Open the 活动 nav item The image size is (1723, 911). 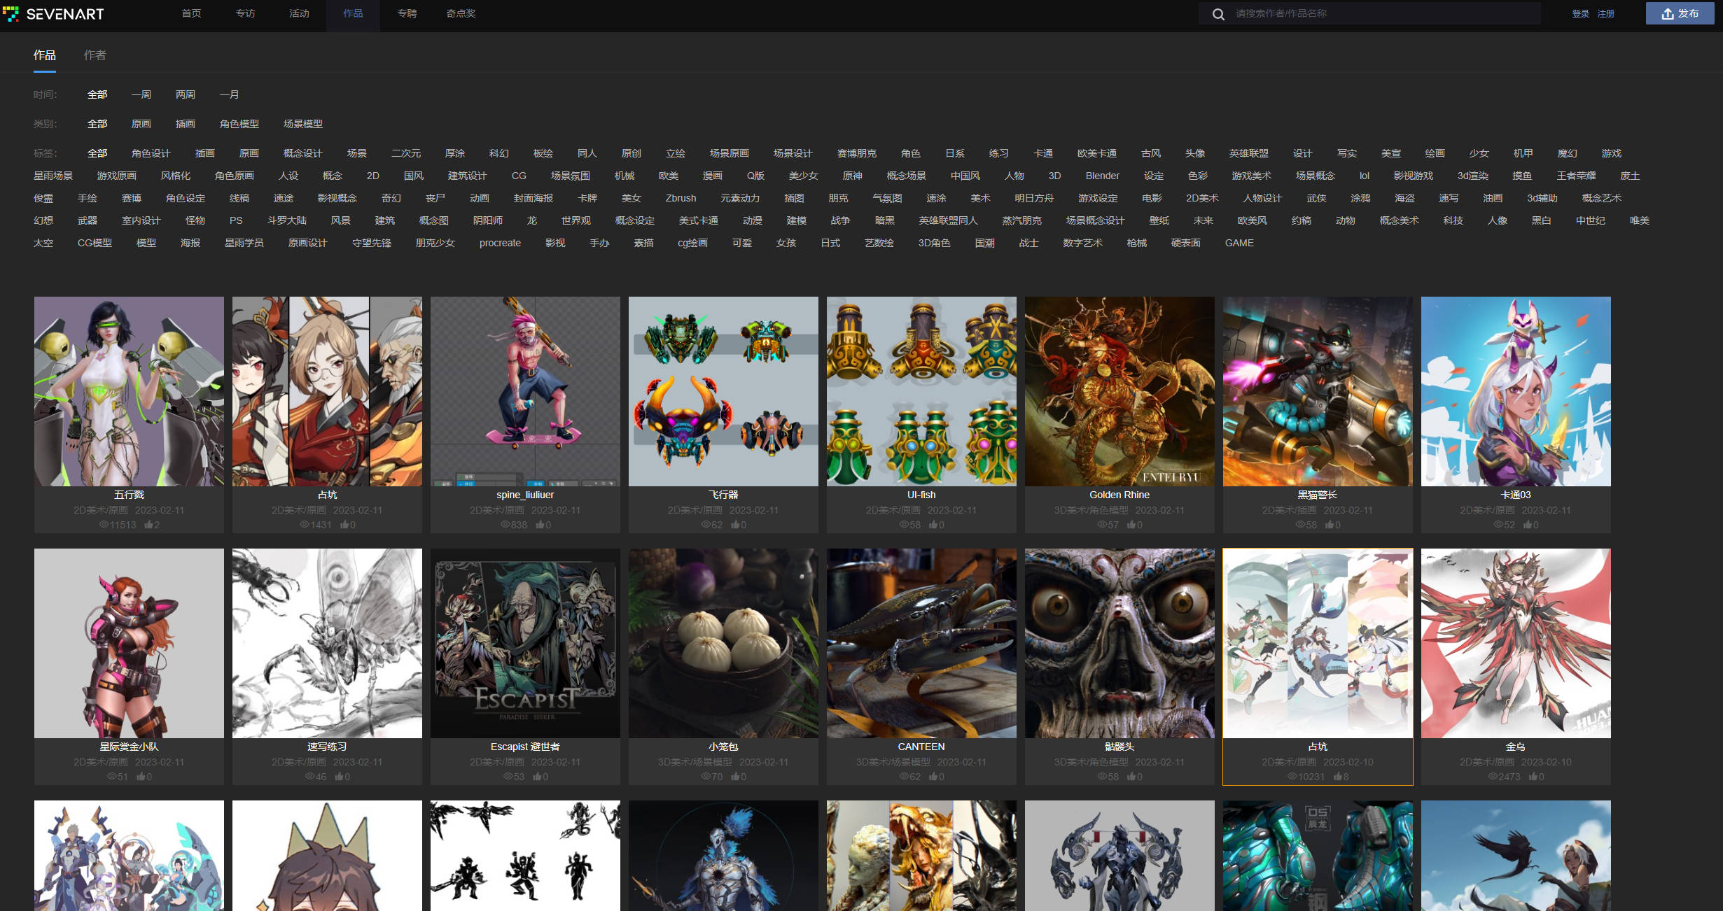299,14
